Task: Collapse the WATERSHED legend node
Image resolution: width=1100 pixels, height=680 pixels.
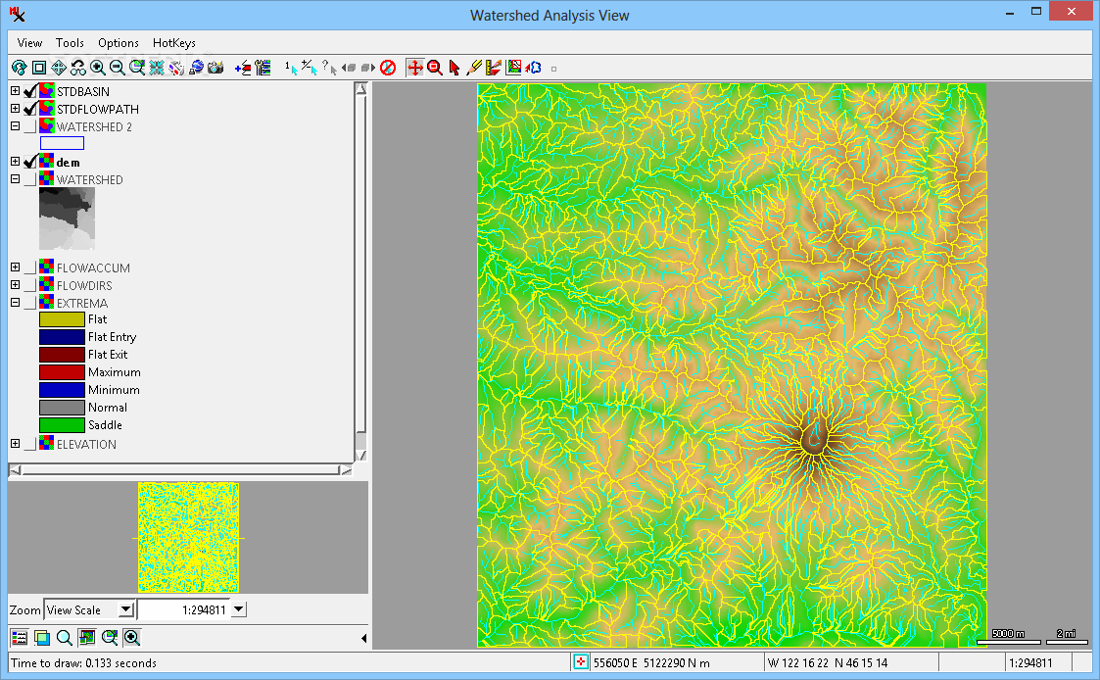Action: click(x=15, y=179)
